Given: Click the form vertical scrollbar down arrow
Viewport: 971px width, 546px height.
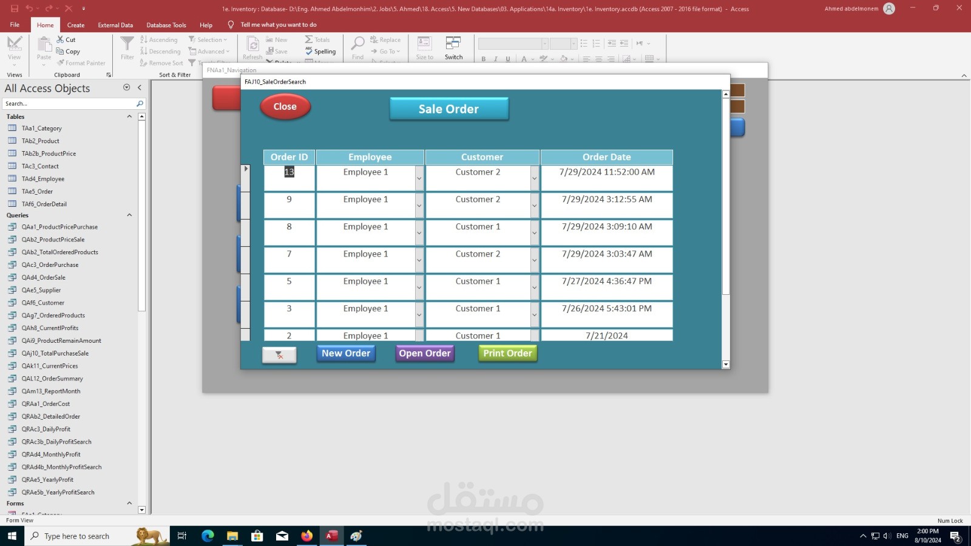Looking at the screenshot, I should pos(726,365).
